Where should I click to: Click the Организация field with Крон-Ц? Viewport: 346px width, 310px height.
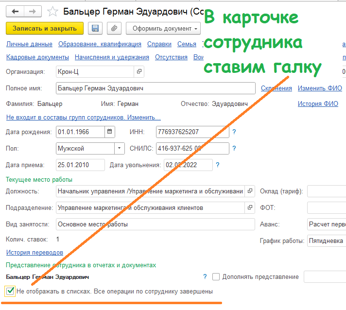click(95, 71)
